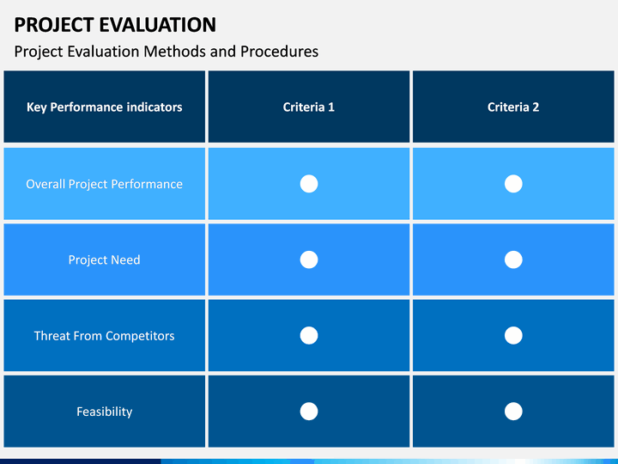Click the light blue segment of bottom bar
This screenshot has width=618, height=464.
tap(465, 461)
